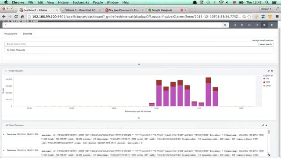The width and height of the screenshot is (281, 158).
Task: Click the Chrome address bar URL
Action: [136, 17]
